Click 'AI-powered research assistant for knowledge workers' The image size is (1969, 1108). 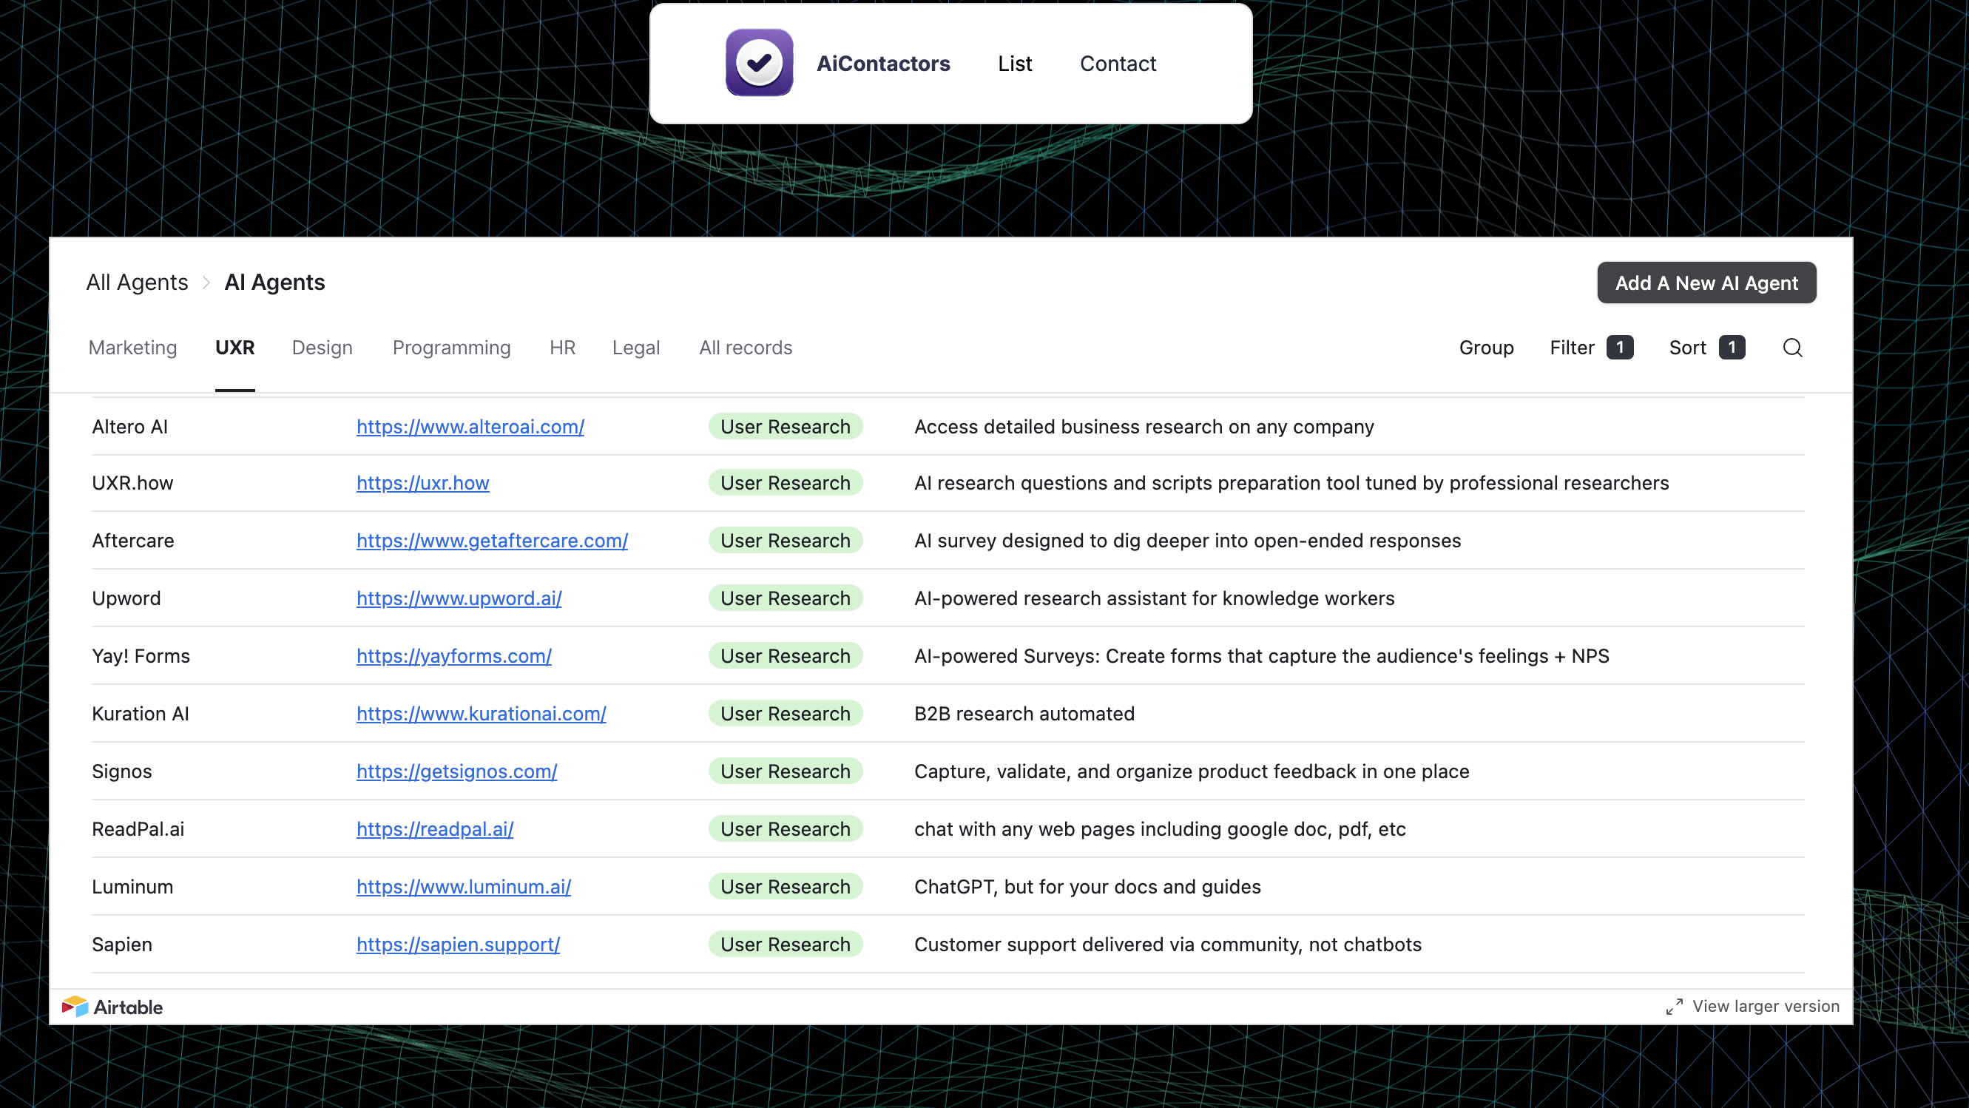pos(1154,598)
